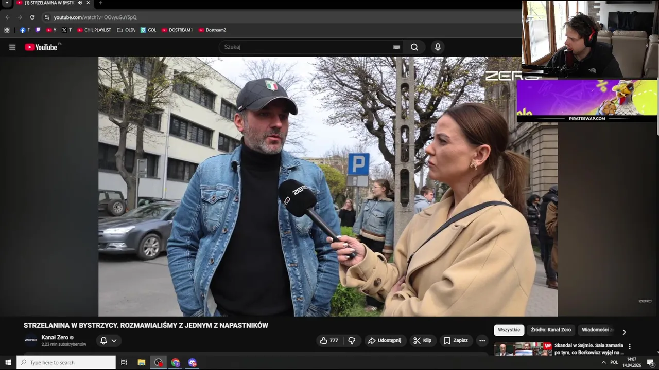Switch to first Chrome taskbar icon
The width and height of the screenshot is (659, 370).
pos(176,362)
